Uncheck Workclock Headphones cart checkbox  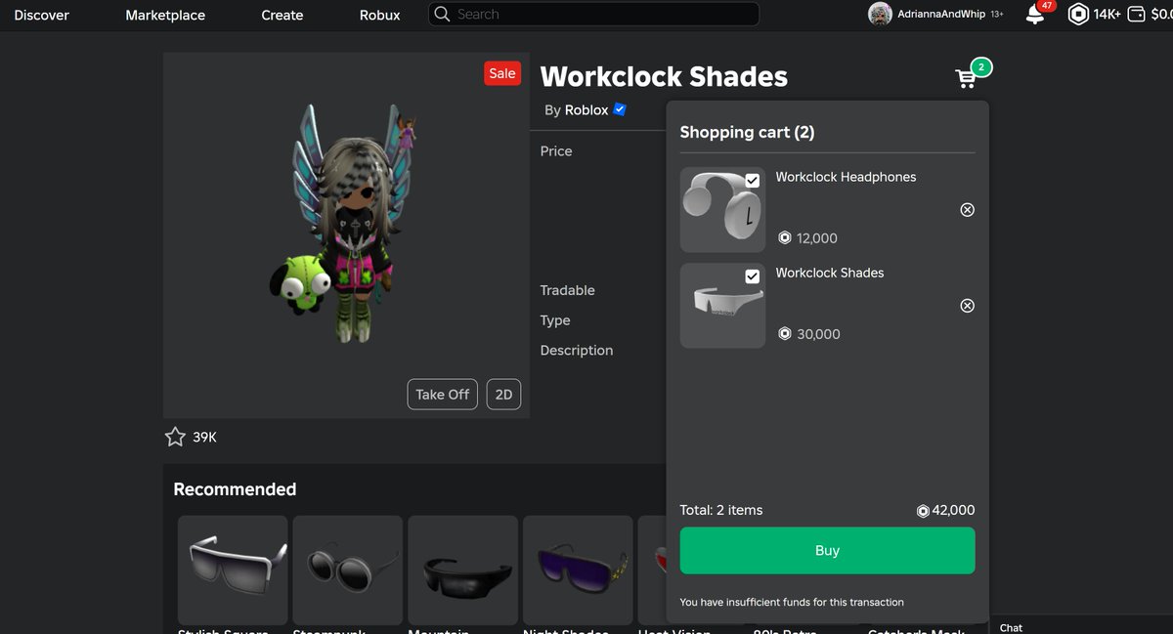coord(752,181)
